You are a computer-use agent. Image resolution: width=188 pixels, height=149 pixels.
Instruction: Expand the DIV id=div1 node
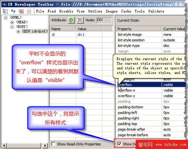coord(18,32)
